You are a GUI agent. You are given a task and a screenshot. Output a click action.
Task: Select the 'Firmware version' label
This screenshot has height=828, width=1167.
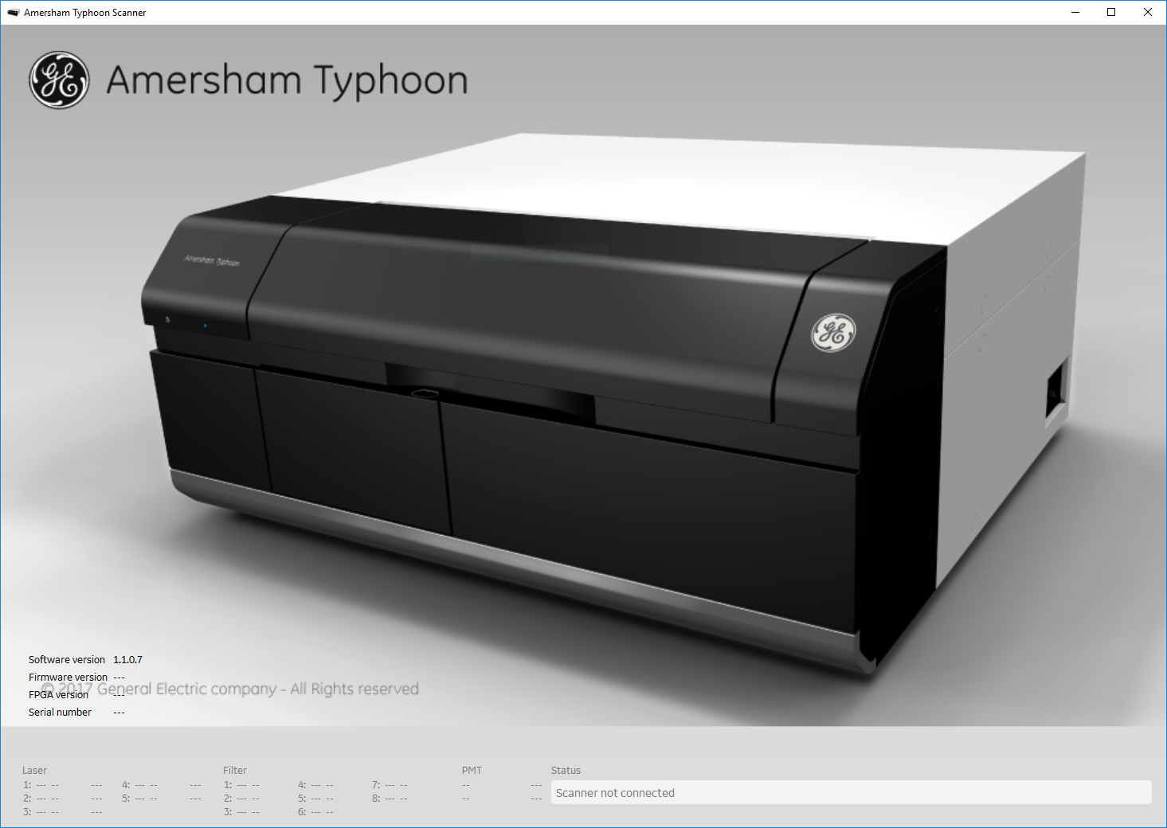coord(68,678)
